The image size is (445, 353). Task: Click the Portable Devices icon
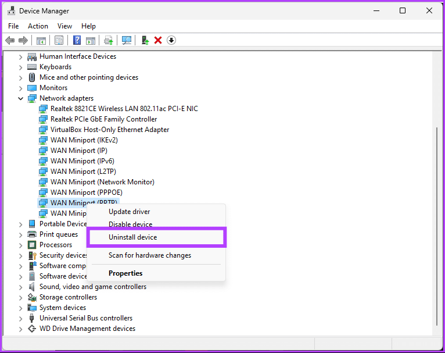(32, 224)
